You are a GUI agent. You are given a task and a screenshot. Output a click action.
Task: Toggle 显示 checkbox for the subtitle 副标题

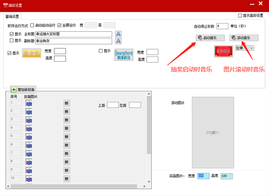[12, 41]
